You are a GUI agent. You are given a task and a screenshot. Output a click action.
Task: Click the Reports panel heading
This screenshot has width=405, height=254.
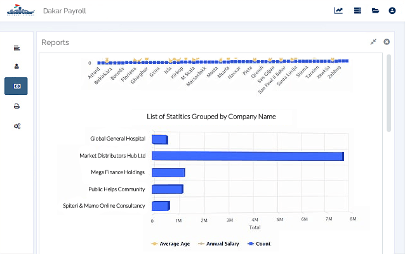coord(55,42)
